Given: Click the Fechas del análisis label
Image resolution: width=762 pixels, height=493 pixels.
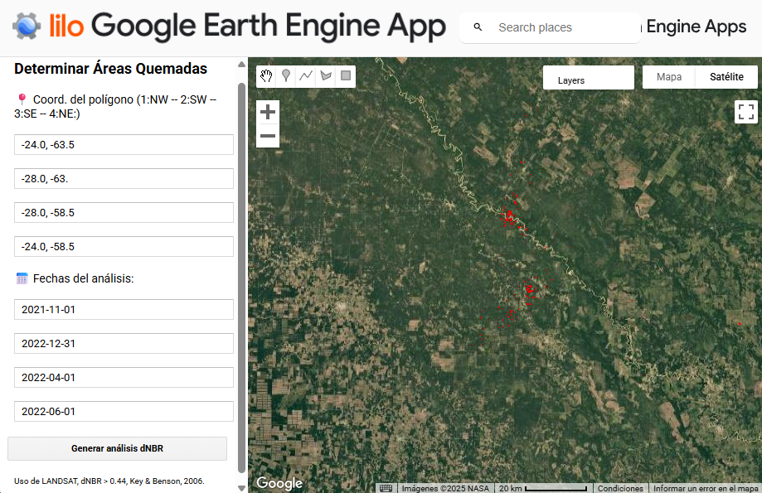Looking at the screenshot, I should click(83, 278).
